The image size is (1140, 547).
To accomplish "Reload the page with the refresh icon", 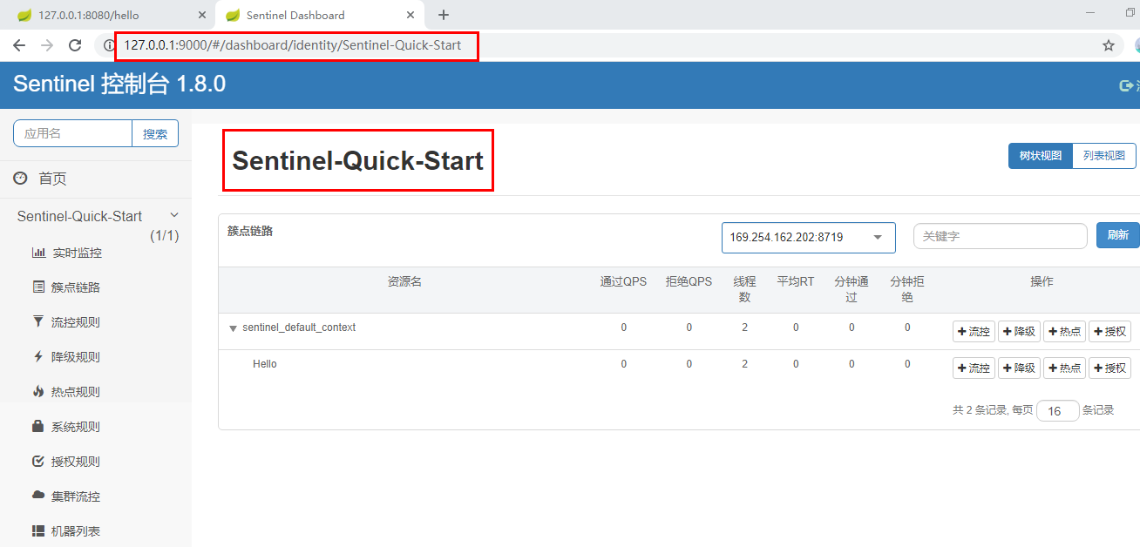I will click(x=75, y=45).
